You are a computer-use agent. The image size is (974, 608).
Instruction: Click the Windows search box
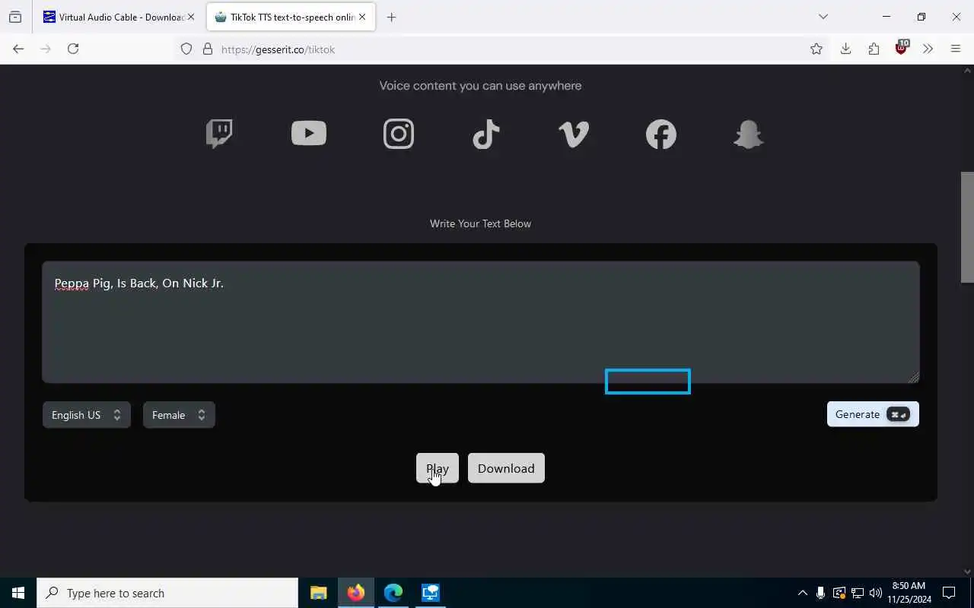[167, 593]
